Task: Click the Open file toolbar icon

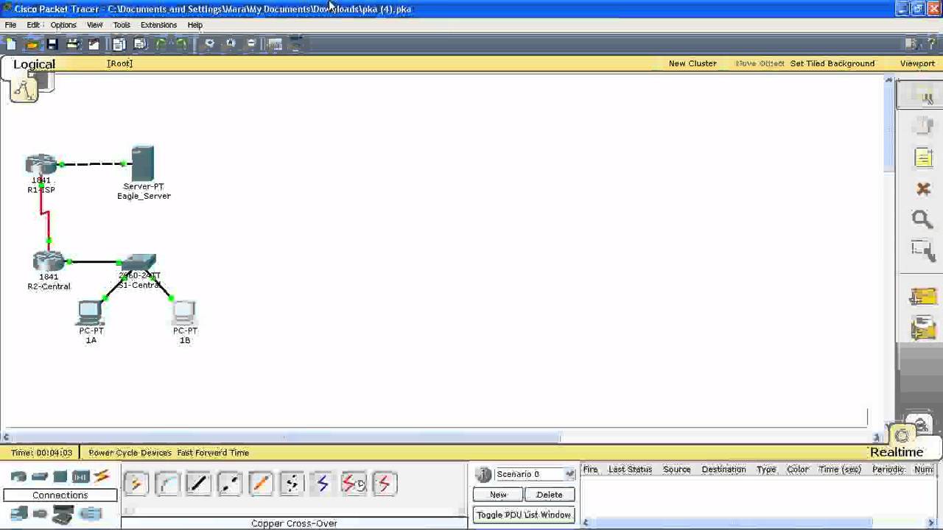Action: (x=32, y=44)
